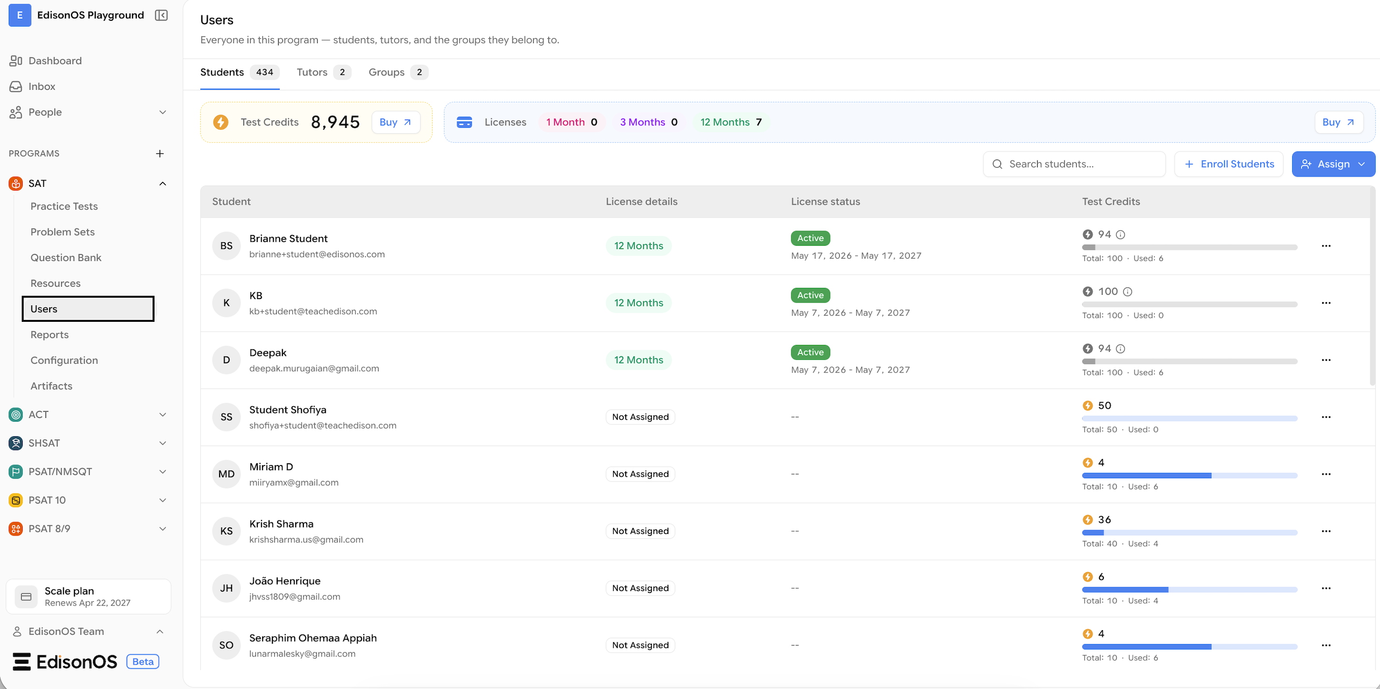This screenshot has height=689, width=1380.
Task: Click Miriam D's credit usage bar
Action: point(1189,475)
